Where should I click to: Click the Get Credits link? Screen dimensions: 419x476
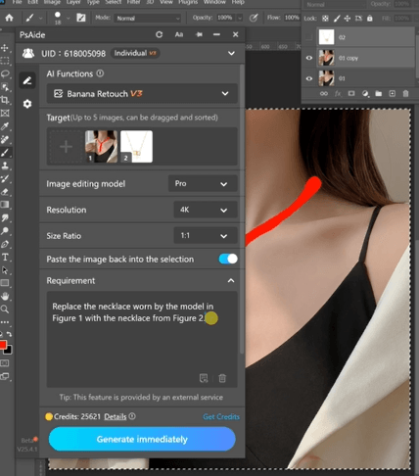221,416
